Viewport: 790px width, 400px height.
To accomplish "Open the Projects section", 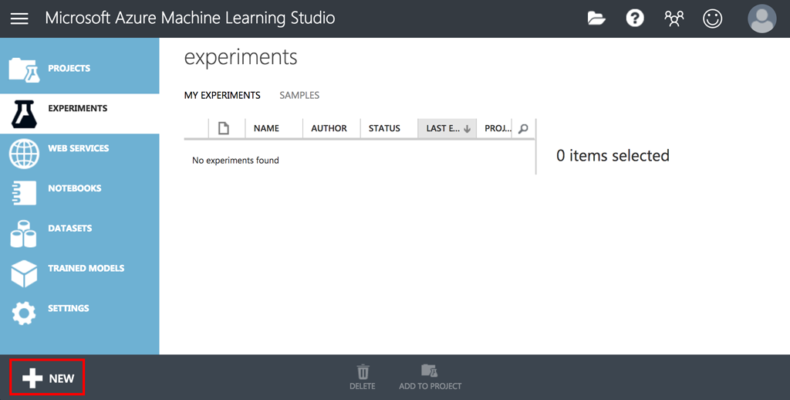I will click(x=79, y=68).
